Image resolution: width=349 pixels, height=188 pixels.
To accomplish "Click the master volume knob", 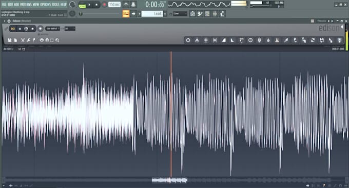I will 72,5.
